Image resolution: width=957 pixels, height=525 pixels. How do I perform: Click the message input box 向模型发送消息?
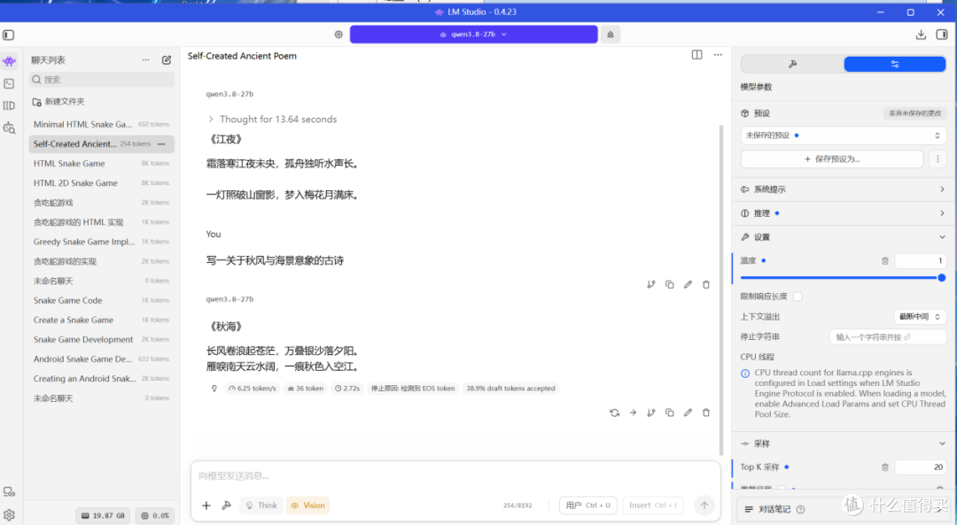[455, 476]
